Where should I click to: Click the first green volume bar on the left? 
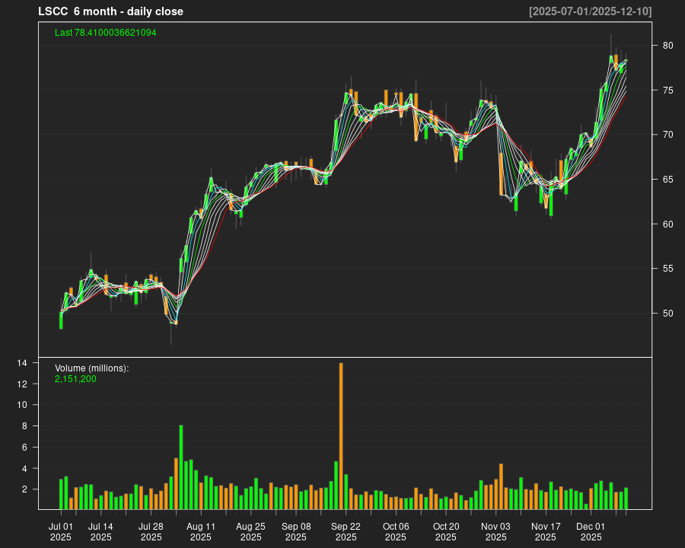pyautogui.click(x=61, y=494)
